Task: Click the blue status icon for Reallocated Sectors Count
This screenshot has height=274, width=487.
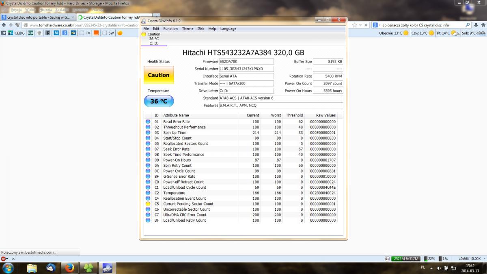Action: tap(148, 144)
